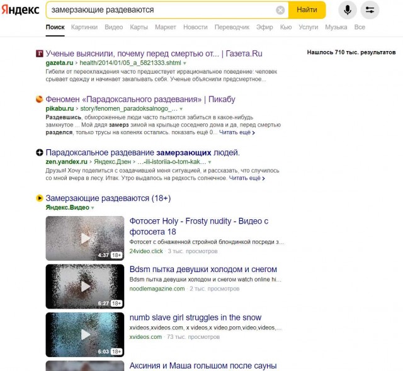
Task: Expand dropdown arrow next to Яндекс.Видео
Action: point(93,208)
